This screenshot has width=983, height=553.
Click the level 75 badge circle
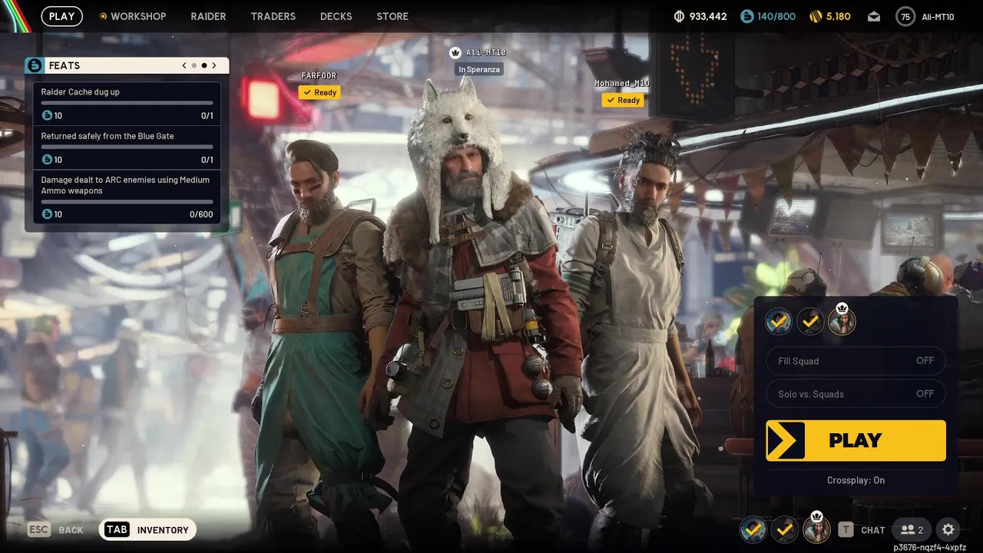pos(905,16)
